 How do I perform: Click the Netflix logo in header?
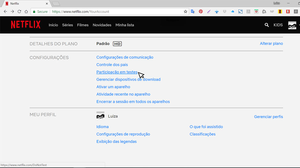pyautogui.click(x=26, y=25)
